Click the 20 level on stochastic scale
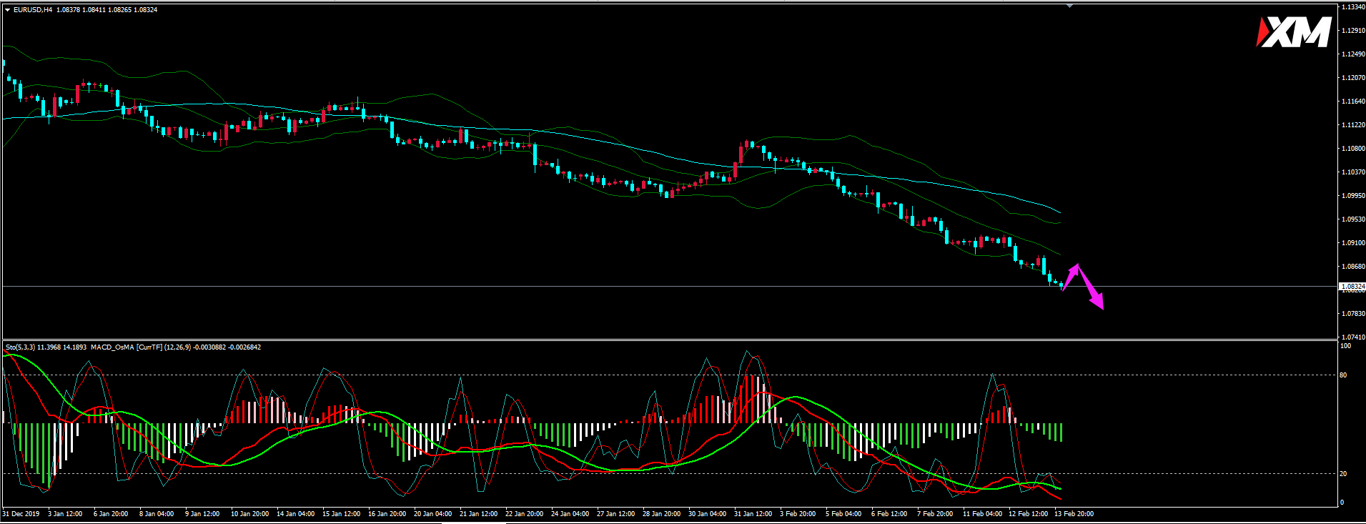 pos(1343,474)
